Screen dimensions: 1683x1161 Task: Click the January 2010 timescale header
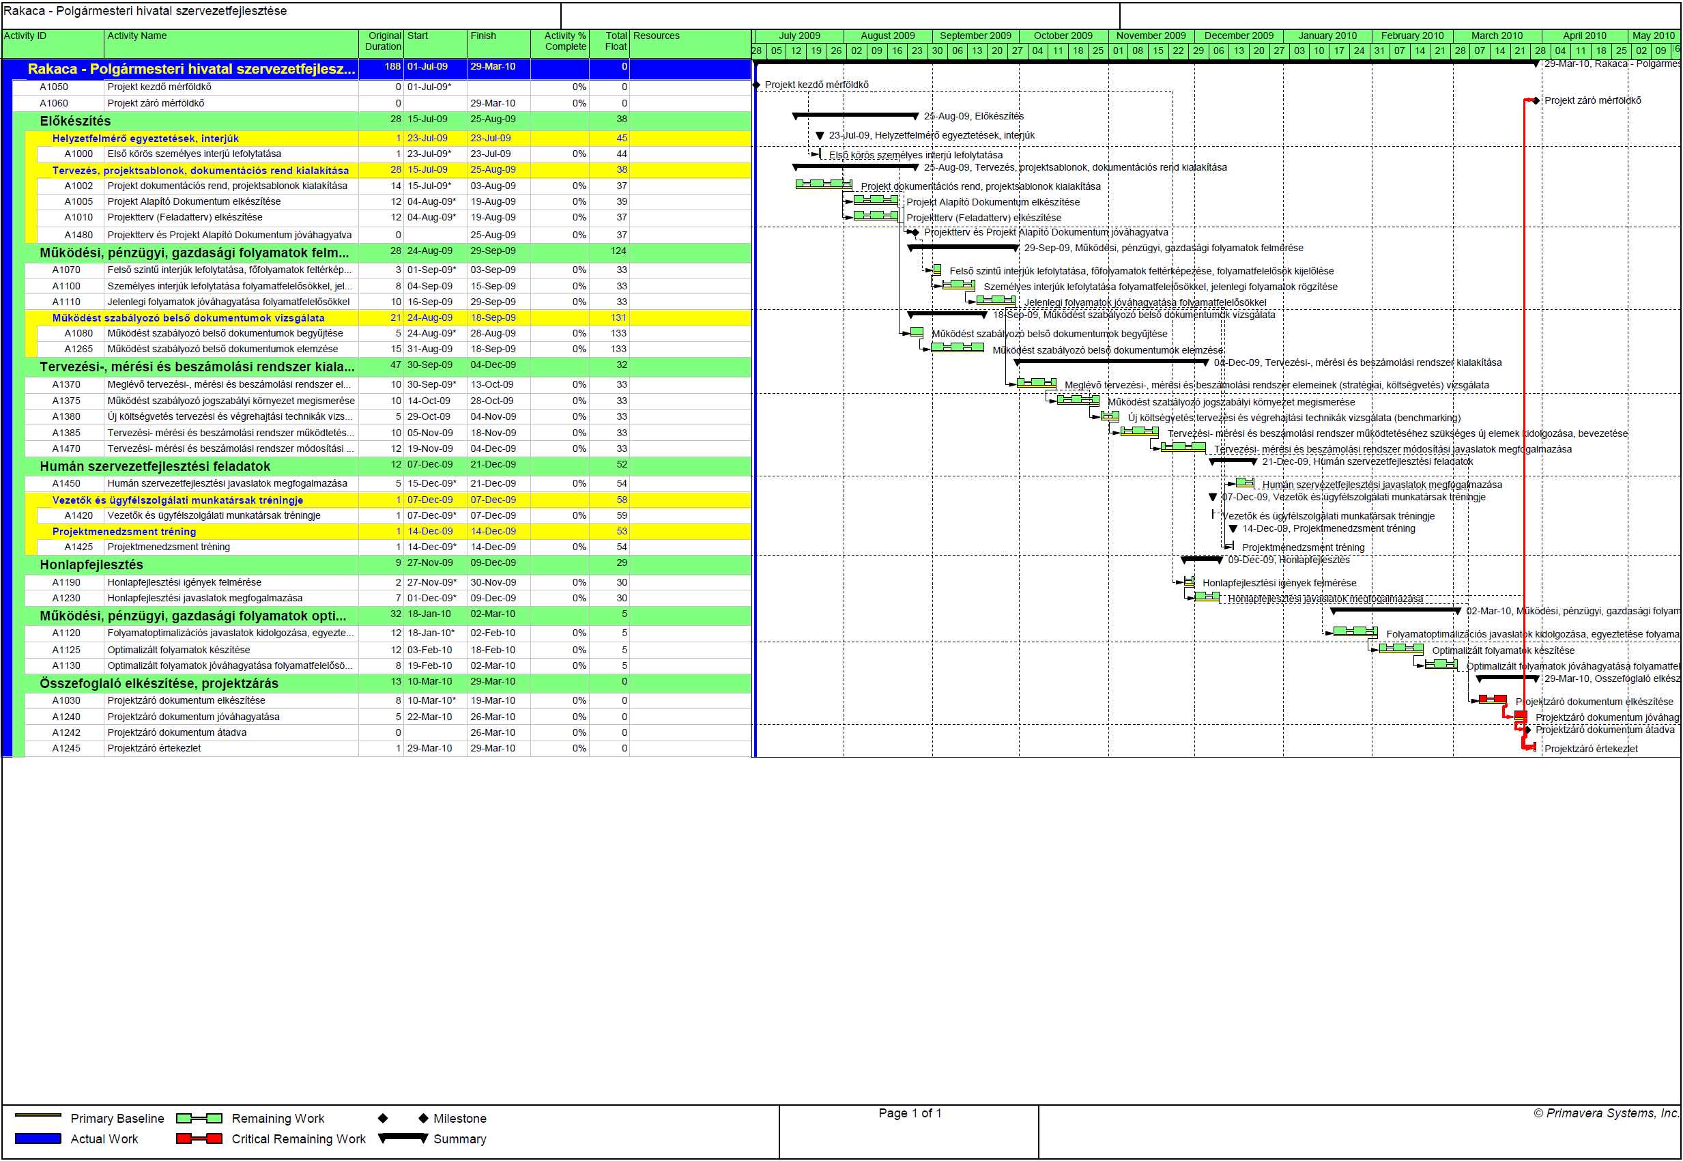(x=1327, y=35)
